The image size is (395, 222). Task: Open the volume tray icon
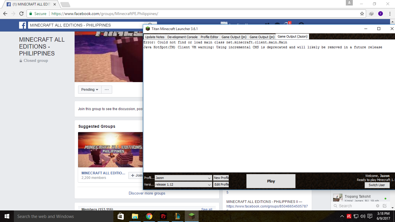[363, 216]
